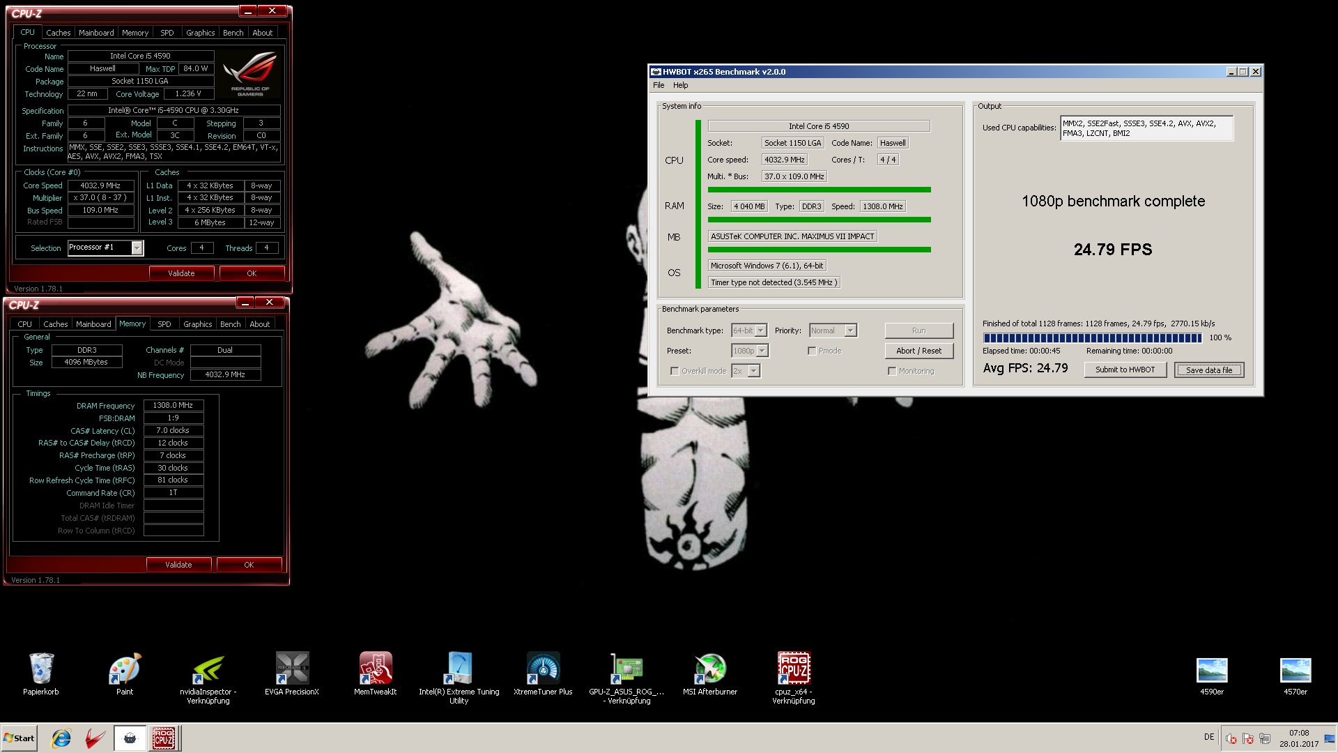Launch Paint from the desktop
This screenshot has height=753, width=1338.
point(125,674)
